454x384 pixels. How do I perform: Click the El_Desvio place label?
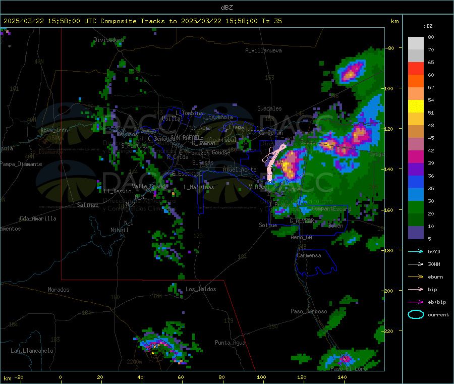coord(118,191)
